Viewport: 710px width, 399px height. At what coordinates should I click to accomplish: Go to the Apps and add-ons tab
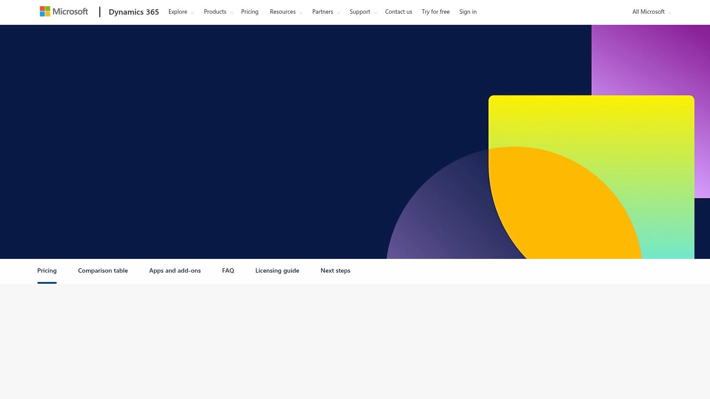tap(175, 271)
